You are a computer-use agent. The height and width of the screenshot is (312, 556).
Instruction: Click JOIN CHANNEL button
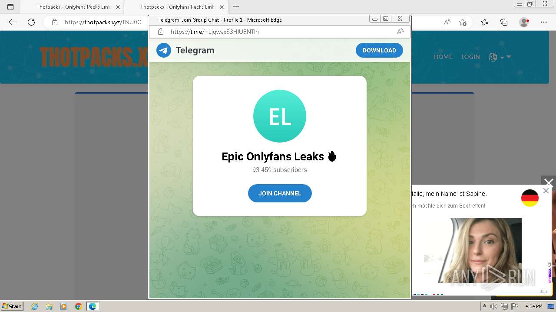click(280, 193)
